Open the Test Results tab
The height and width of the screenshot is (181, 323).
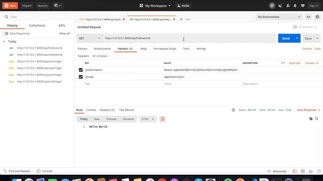[x=127, y=110]
